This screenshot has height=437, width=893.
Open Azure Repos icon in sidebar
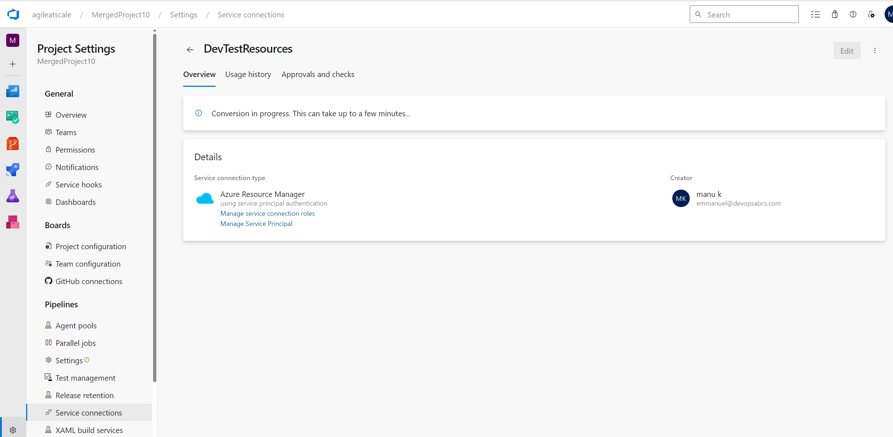click(x=13, y=143)
